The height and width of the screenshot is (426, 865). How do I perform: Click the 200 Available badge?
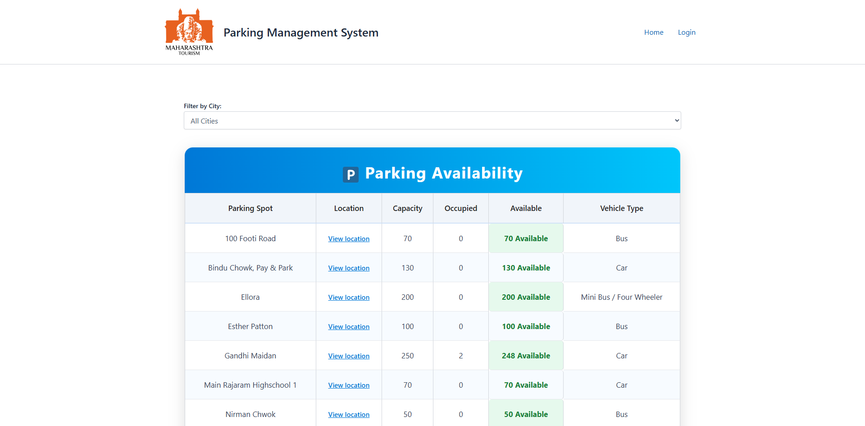[526, 297]
